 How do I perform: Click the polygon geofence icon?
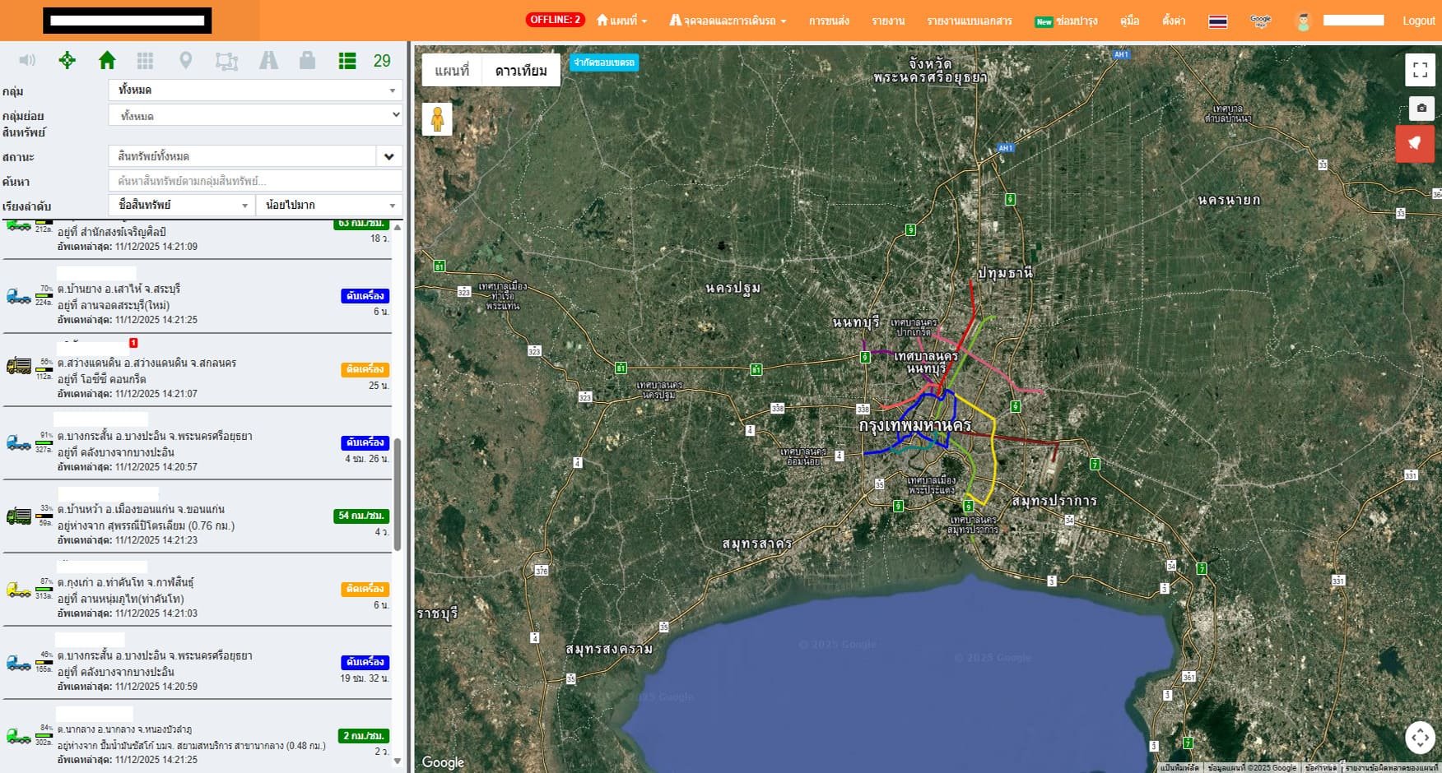point(226,61)
